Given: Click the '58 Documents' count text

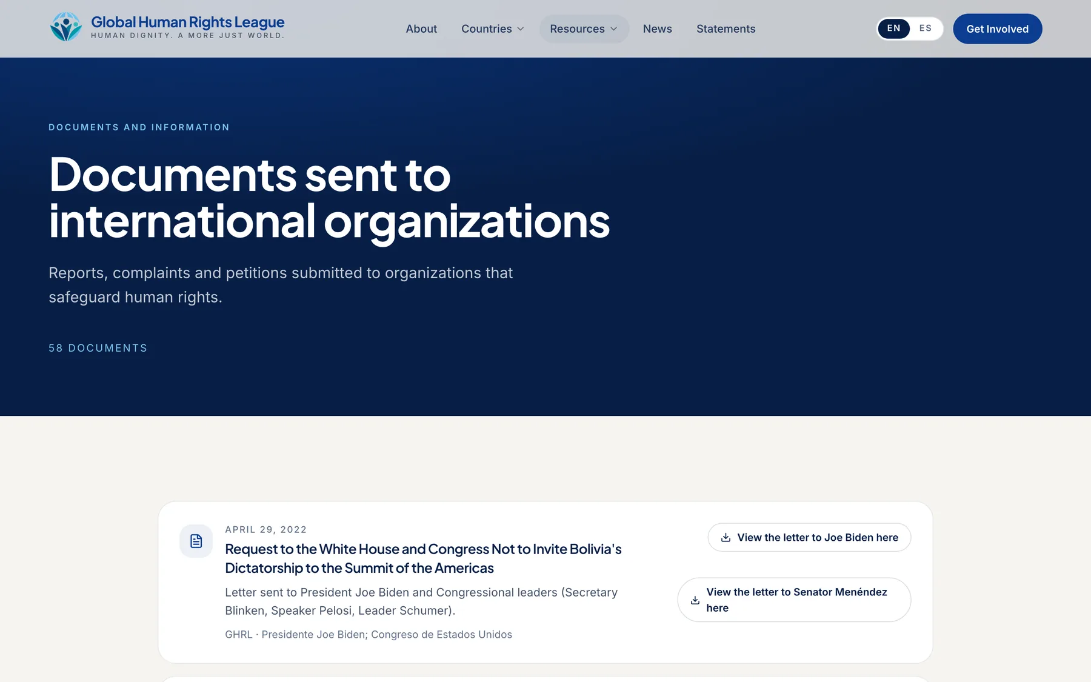Looking at the screenshot, I should point(98,348).
